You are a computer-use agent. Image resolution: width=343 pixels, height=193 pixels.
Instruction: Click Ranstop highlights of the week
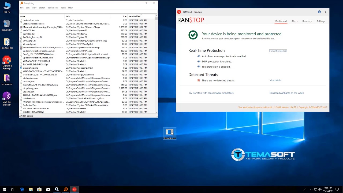286,93
